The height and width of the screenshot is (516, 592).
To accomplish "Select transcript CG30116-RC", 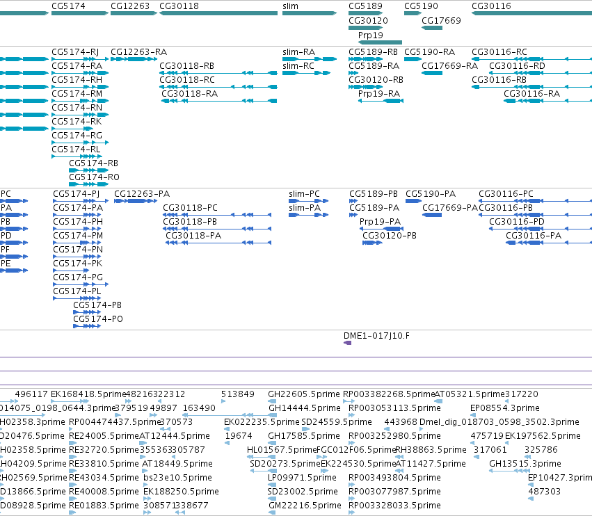I will pyautogui.click(x=499, y=51).
